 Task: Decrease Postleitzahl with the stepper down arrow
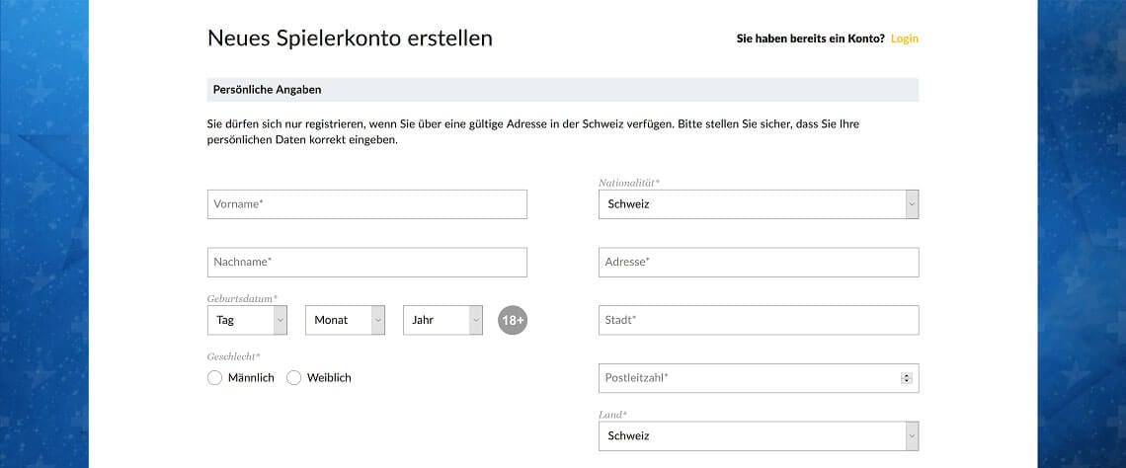coord(907,381)
